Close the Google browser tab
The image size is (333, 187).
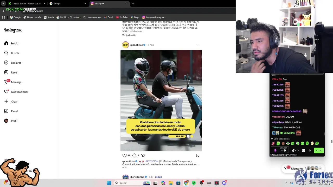[x=86, y=4]
